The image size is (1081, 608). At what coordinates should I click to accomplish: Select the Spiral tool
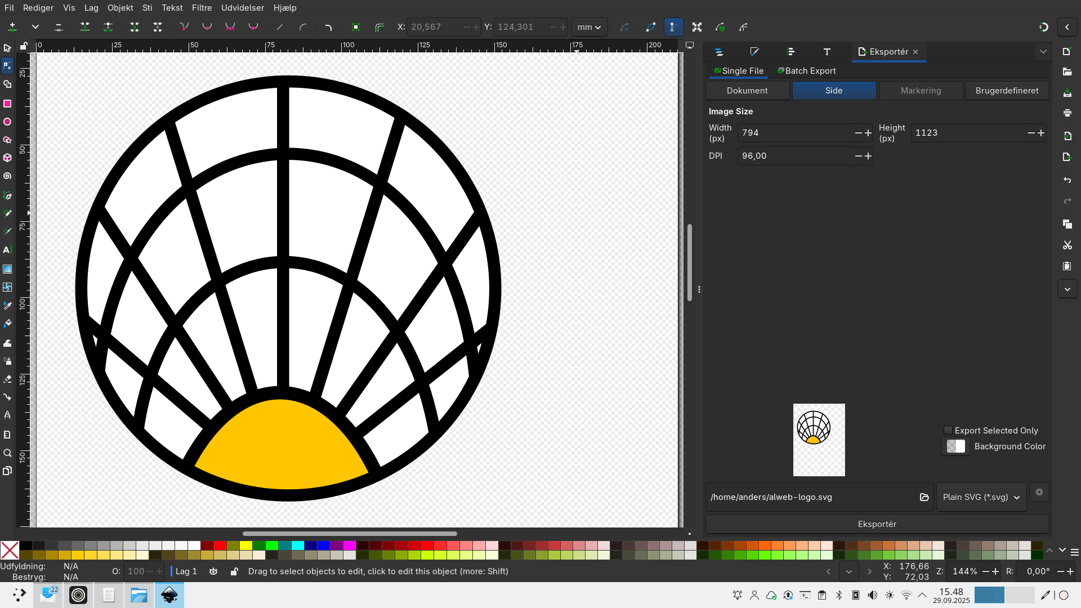click(7, 176)
